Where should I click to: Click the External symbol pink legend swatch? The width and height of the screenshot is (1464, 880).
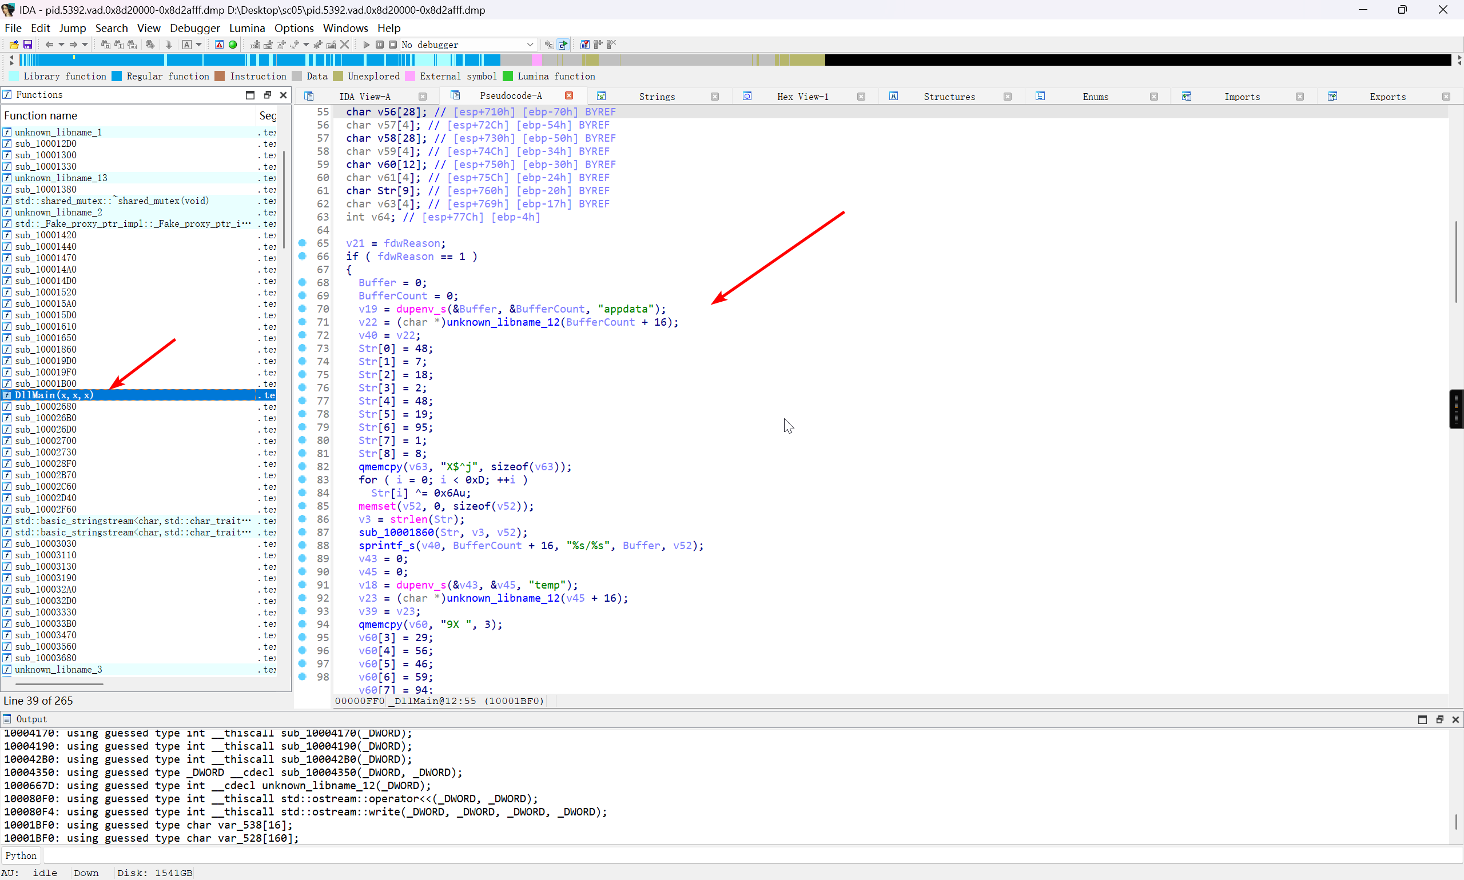coord(410,76)
